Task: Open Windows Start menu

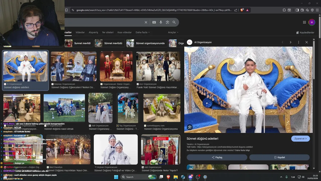Action: [x=116, y=177]
